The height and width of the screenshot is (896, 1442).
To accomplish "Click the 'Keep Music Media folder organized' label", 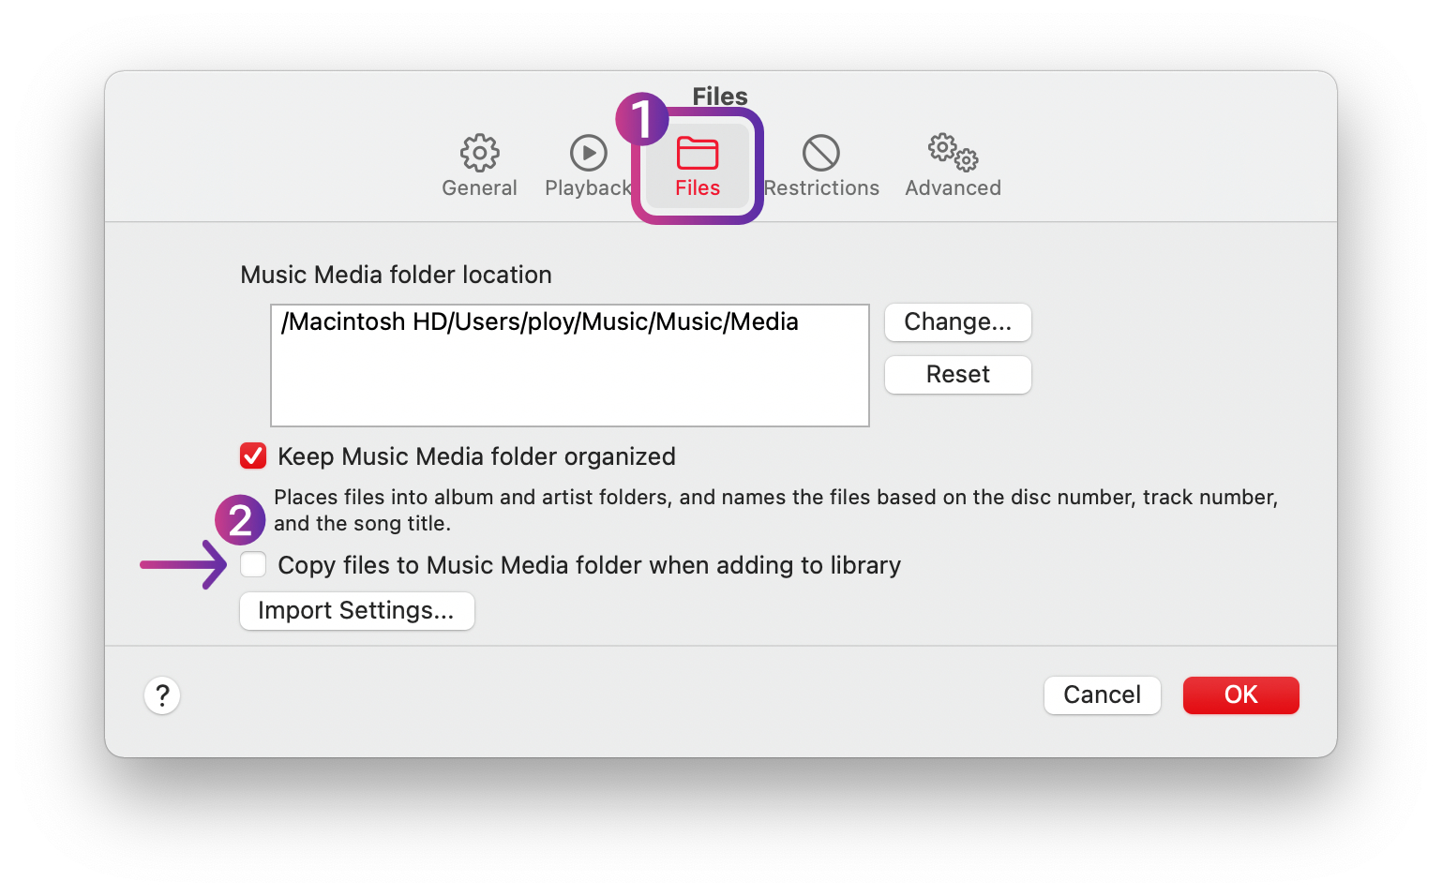I will click(x=476, y=456).
